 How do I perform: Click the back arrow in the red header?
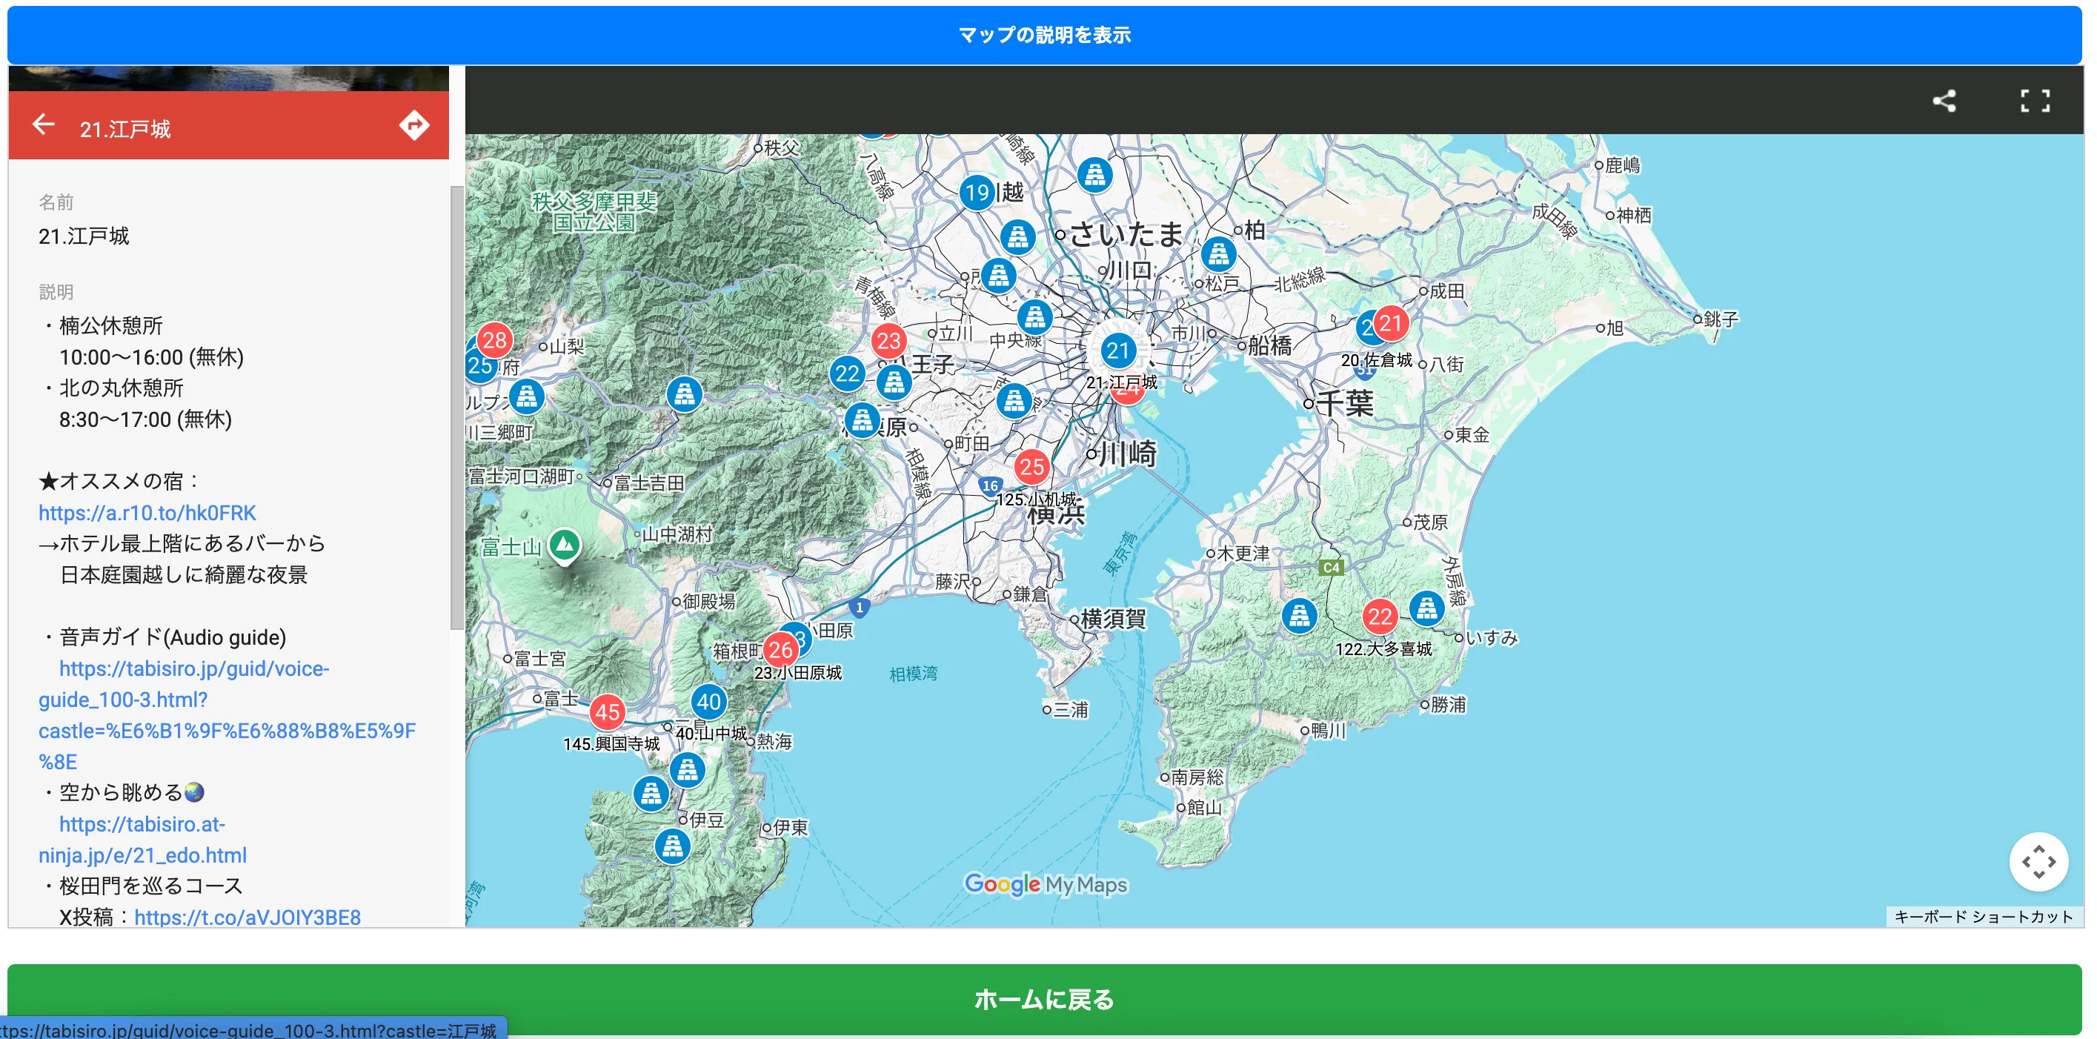[43, 125]
